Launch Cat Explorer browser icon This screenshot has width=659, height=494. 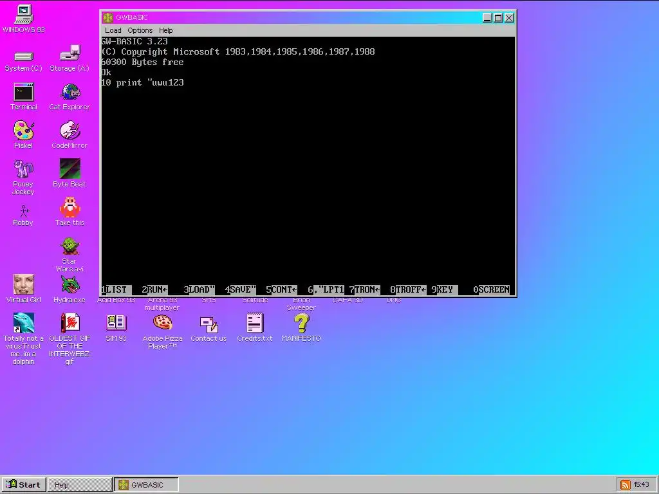(70, 96)
